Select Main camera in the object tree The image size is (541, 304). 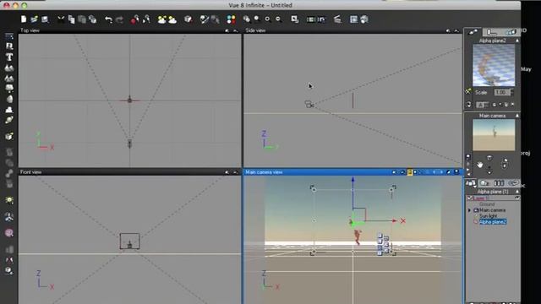(x=492, y=210)
